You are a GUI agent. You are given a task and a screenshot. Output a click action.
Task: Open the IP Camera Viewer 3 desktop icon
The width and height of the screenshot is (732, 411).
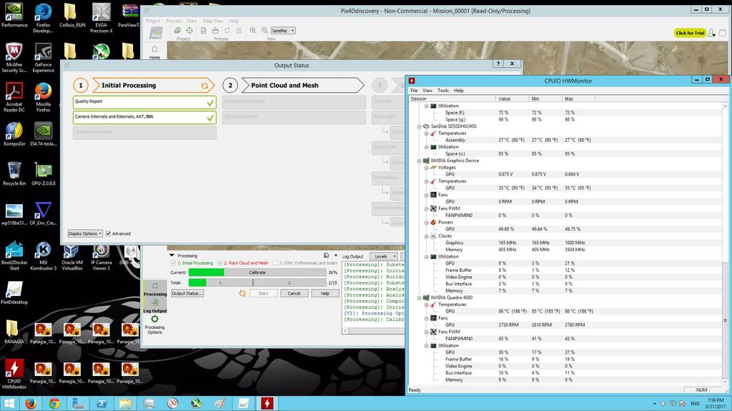[x=102, y=256]
